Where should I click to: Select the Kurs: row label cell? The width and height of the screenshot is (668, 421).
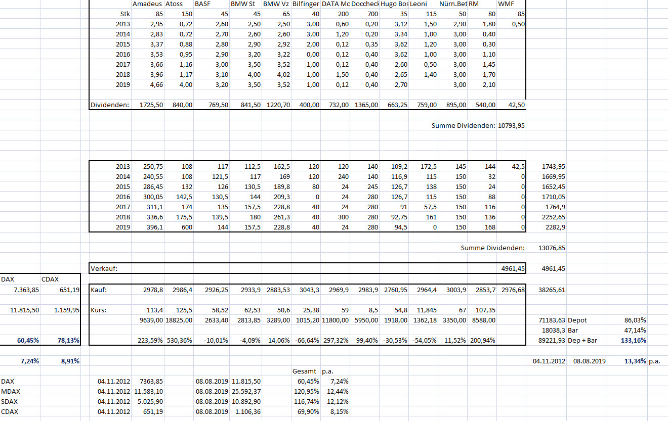[x=99, y=310]
